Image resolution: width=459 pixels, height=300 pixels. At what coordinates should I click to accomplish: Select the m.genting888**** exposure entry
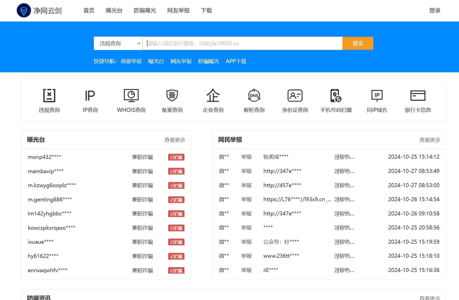tap(50, 199)
